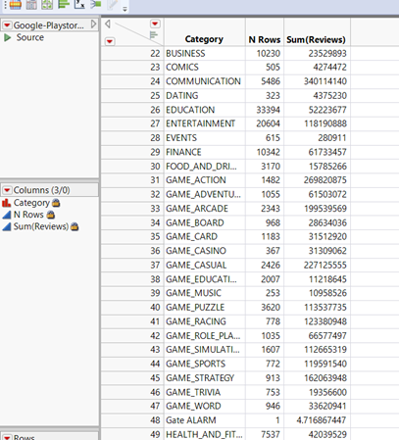Click the lock icon beside Category column
The height and width of the screenshot is (440, 399).
(x=56, y=203)
